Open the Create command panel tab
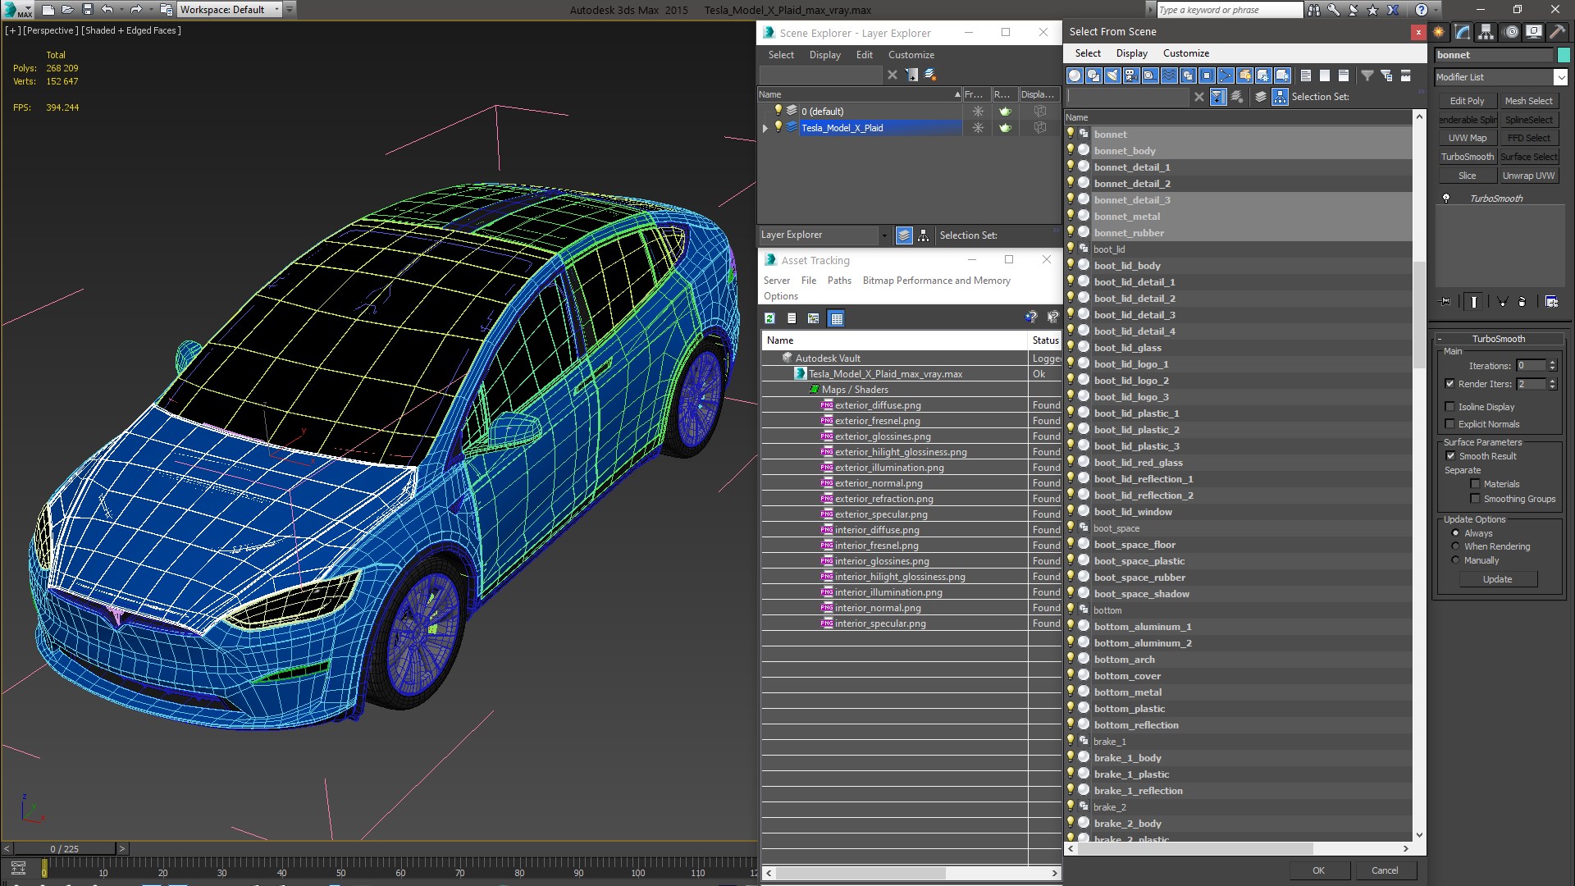Viewport: 1575px width, 886px height. [1439, 32]
